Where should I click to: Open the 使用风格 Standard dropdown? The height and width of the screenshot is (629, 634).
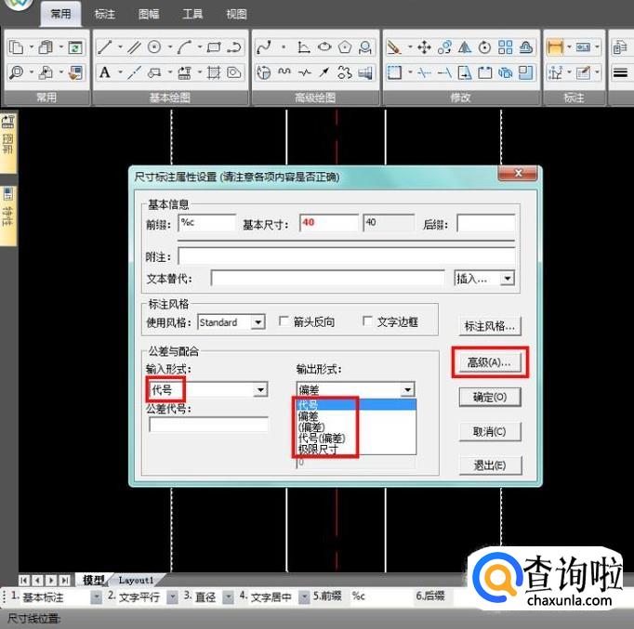[x=258, y=322]
